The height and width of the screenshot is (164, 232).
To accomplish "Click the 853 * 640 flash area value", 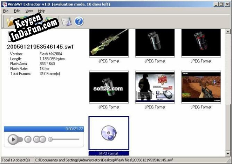I will coord(47,64).
